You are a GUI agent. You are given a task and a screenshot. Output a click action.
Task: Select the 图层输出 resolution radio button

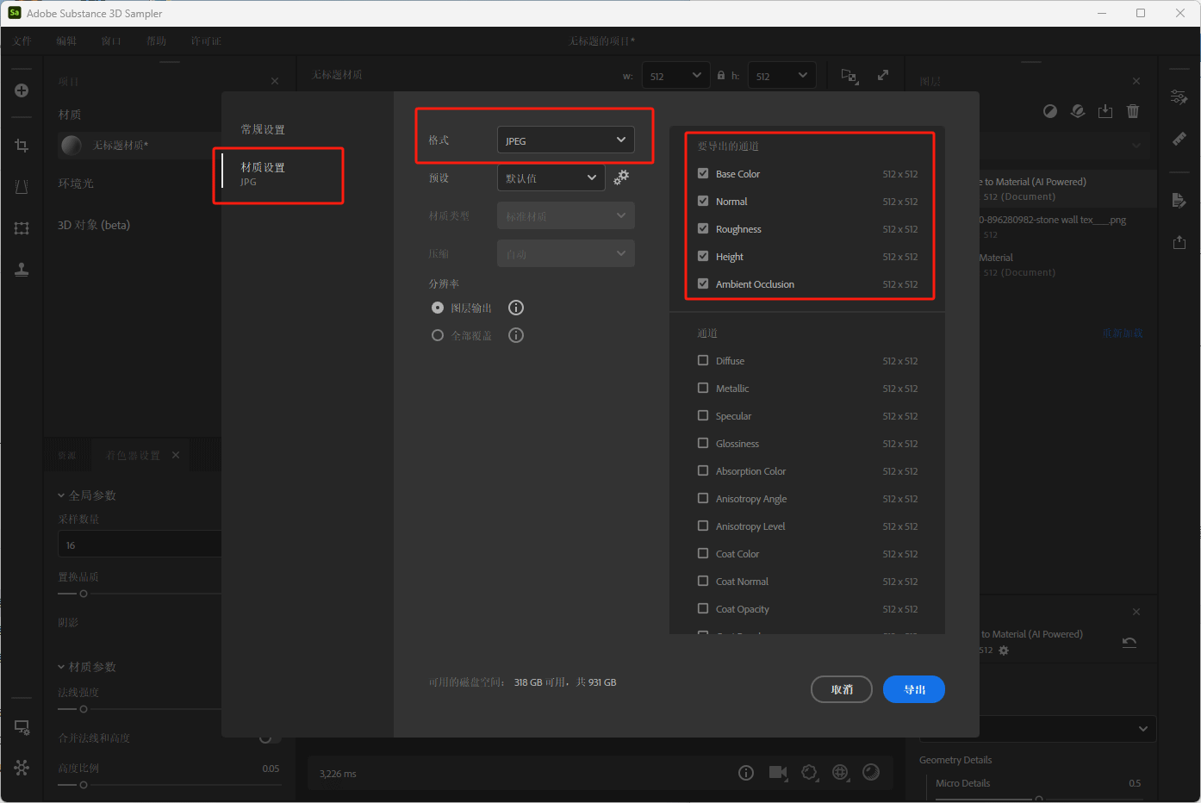click(438, 308)
